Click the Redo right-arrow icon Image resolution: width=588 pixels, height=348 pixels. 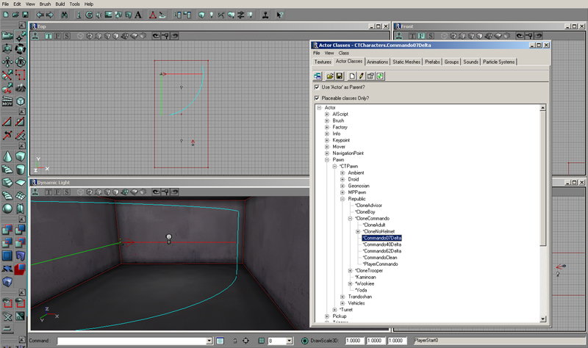point(49,15)
